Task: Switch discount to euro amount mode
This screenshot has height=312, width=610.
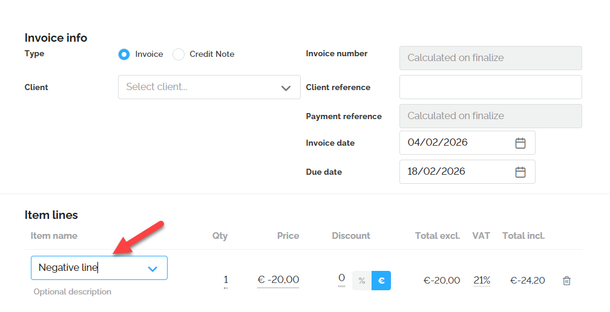Action: tap(381, 281)
